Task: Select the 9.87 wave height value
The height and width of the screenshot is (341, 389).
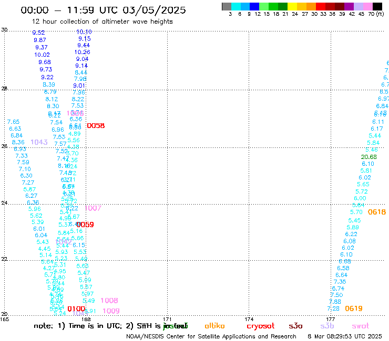Action: click(x=40, y=40)
